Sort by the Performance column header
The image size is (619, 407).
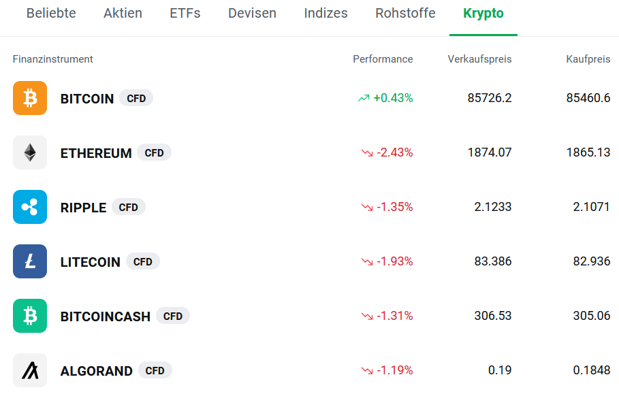pyautogui.click(x=382, y=59)
